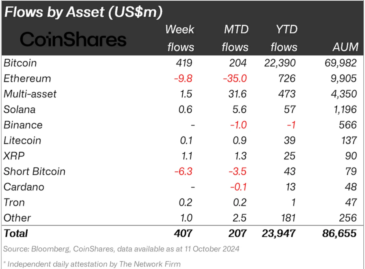Select the MTD flows column header
The width and height of the screenshot is (365, 269).
point(235,38)
